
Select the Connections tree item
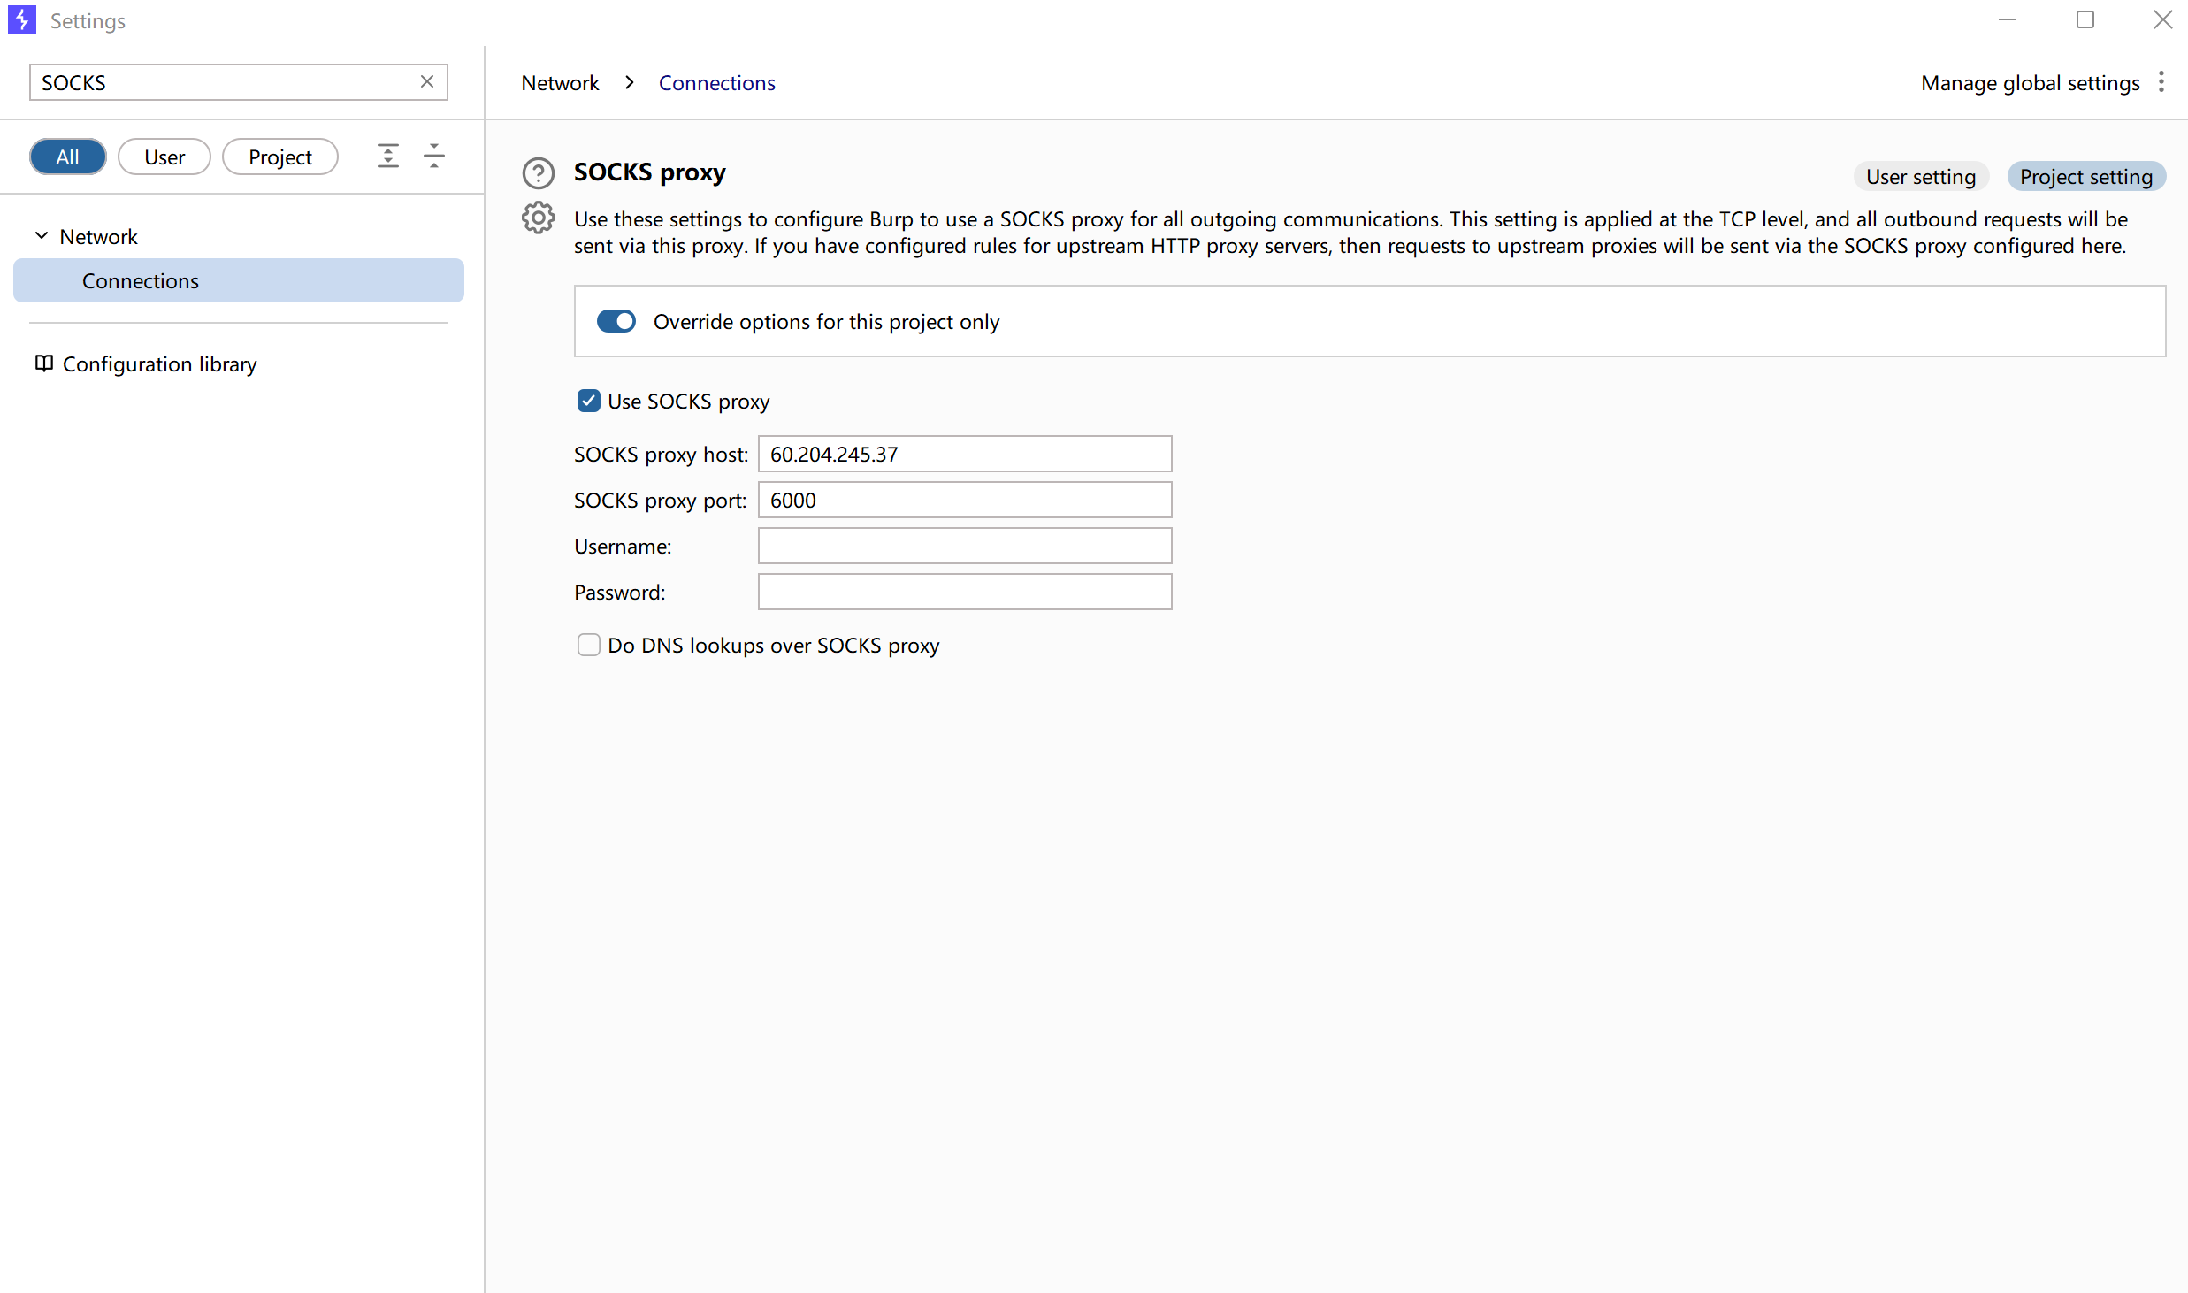(141, 280)
